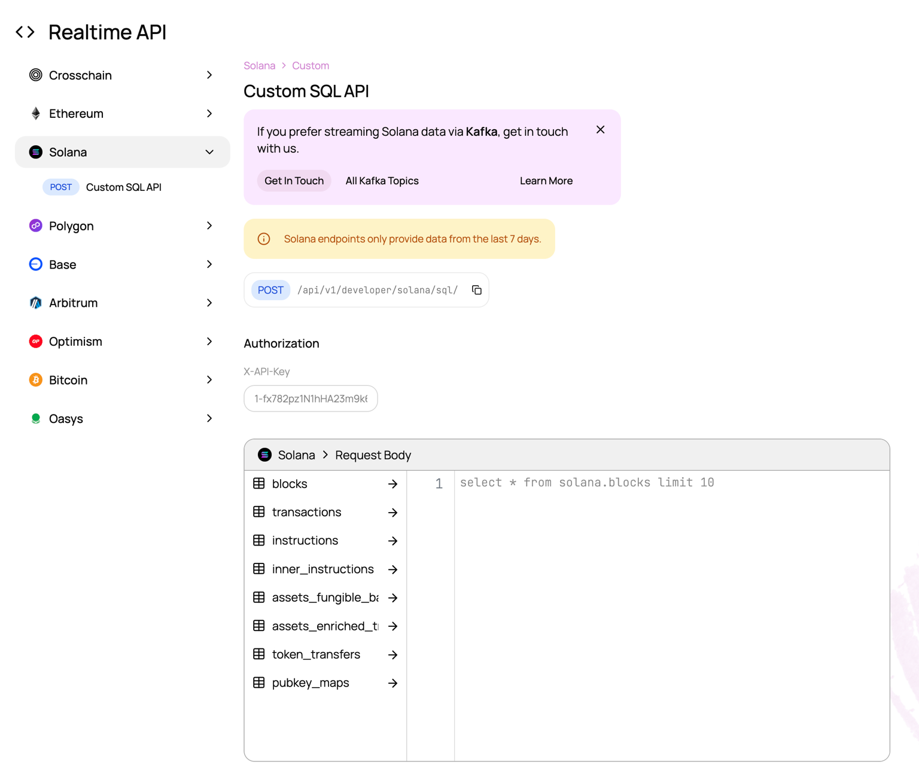Click into the SQL query editor line

coord(671,483)
